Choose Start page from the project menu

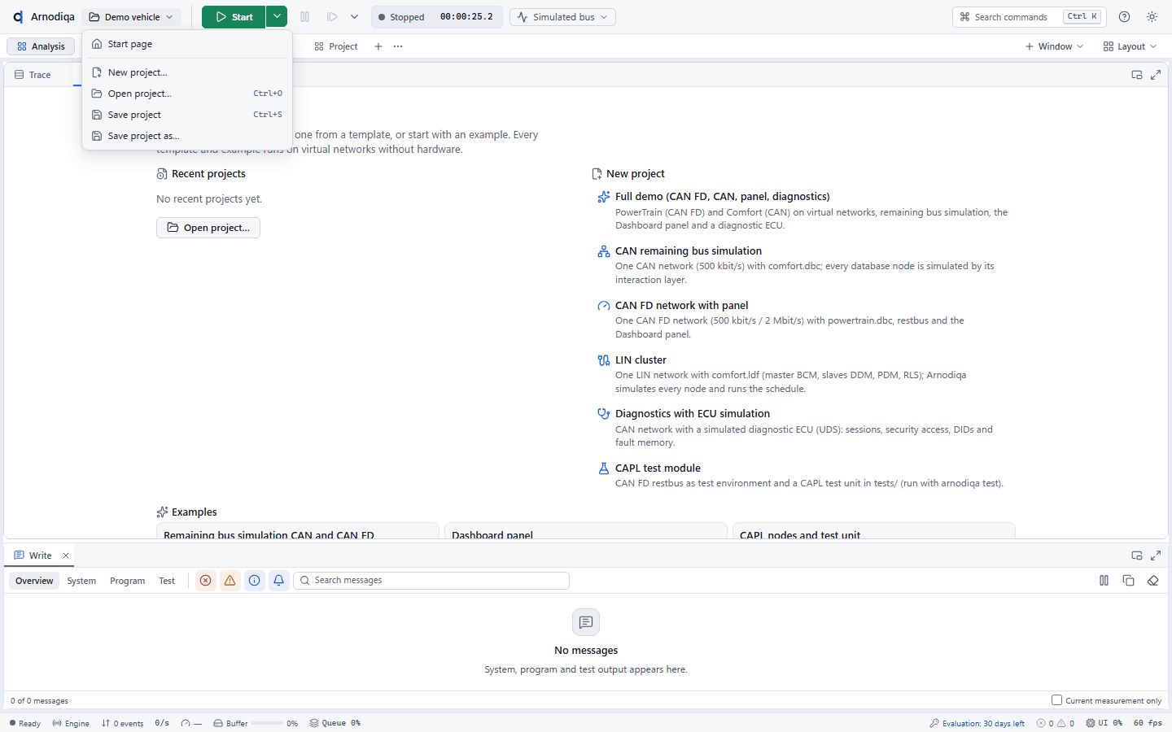point(187,44)
